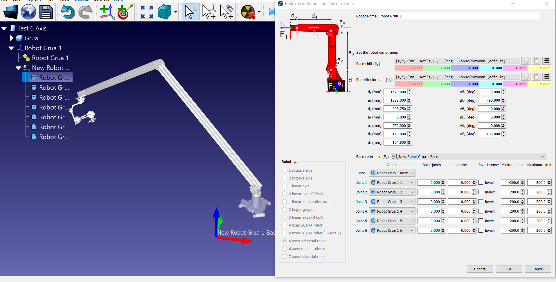Click the Open file folder icon
Screen dimensions: 556x282
click(11, 12)
